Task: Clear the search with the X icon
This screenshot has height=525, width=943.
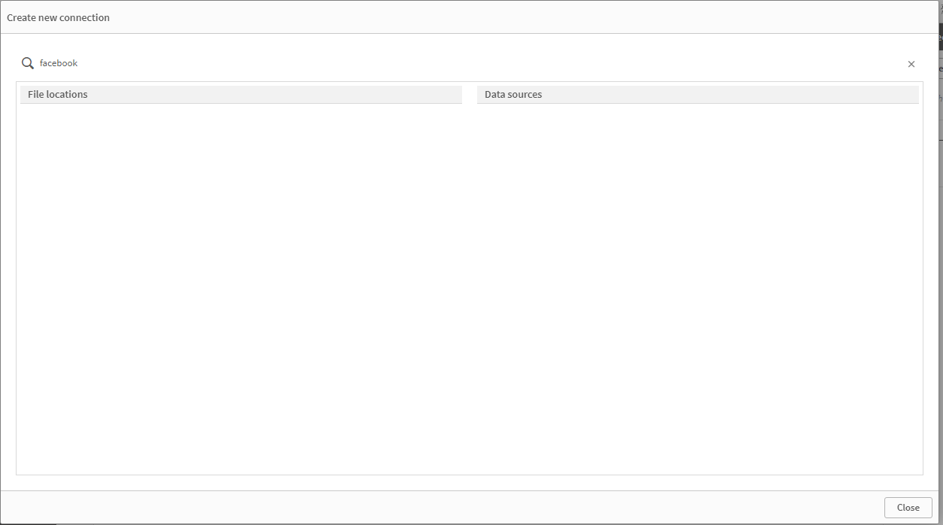Action: [911, 64]
